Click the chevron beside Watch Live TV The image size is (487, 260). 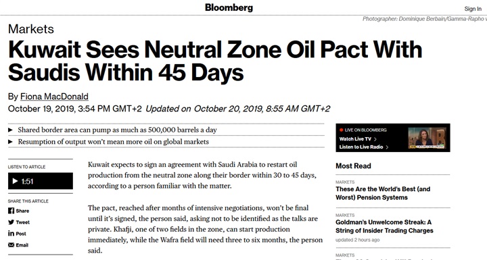(x=375, y=139)
